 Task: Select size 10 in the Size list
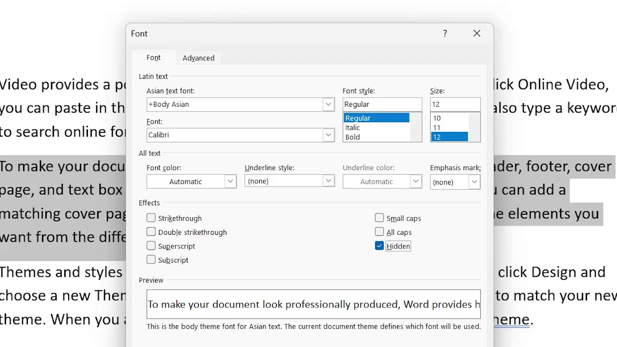click(449, 118)
